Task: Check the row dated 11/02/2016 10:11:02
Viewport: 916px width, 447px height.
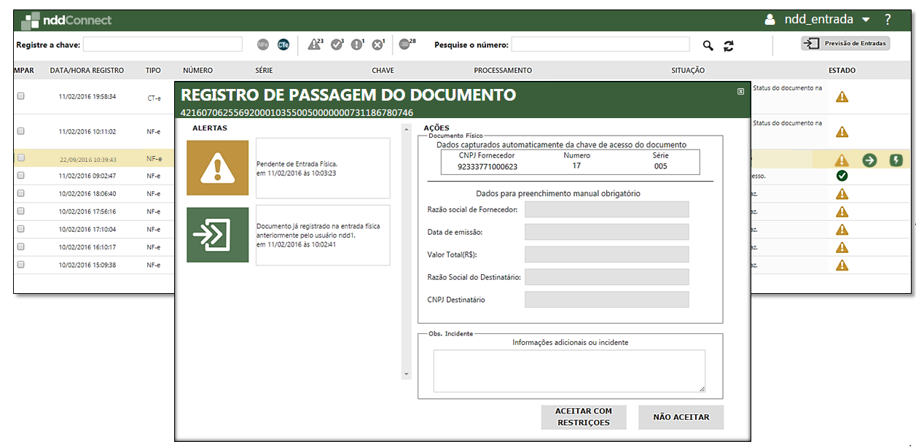Action: (x=21, y=131)
